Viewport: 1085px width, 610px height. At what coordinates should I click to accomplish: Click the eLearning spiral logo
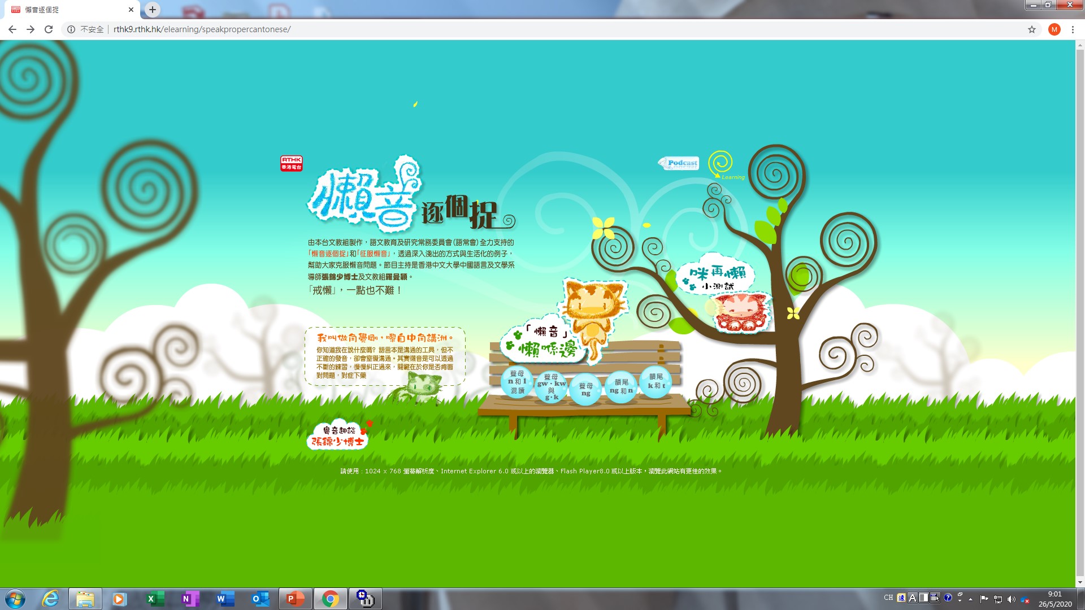point(722,165)
